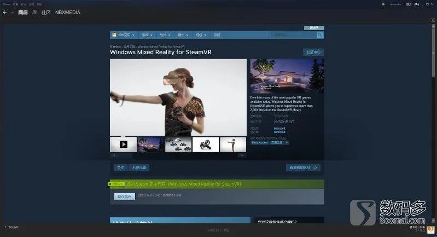Click the main media preview image
Viewport: 437px width, 237px height.
178,97
